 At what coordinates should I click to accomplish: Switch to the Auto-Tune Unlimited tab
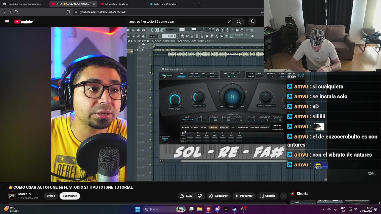click(165, 4)
